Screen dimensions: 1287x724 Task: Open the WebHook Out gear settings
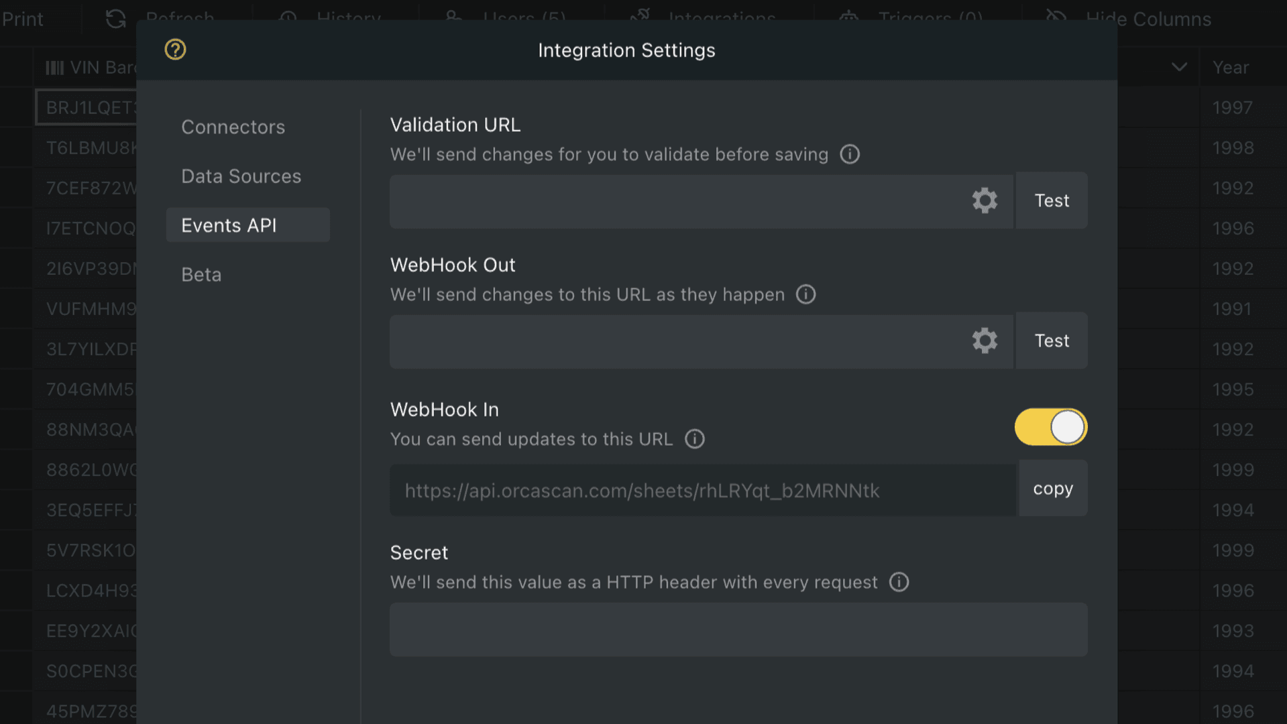985,341
